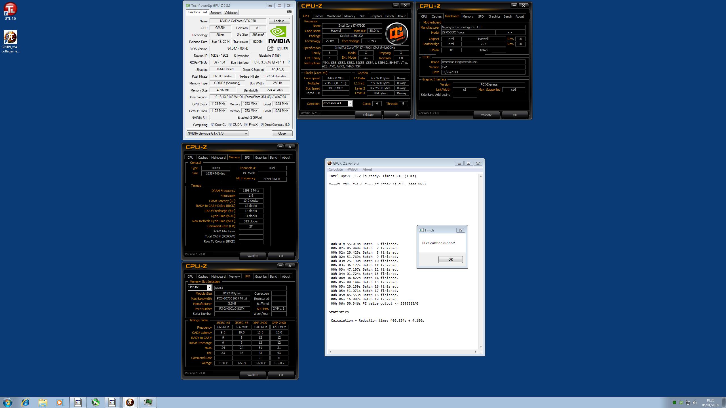Click OK in the CPU-Z Memory window
The height and width of the screenshot is (408, 726).
(x=281, y=256)
